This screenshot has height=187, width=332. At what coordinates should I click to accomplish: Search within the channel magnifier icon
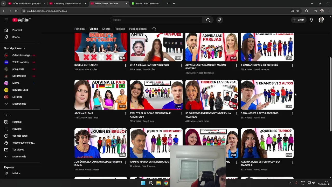(154, 29)
